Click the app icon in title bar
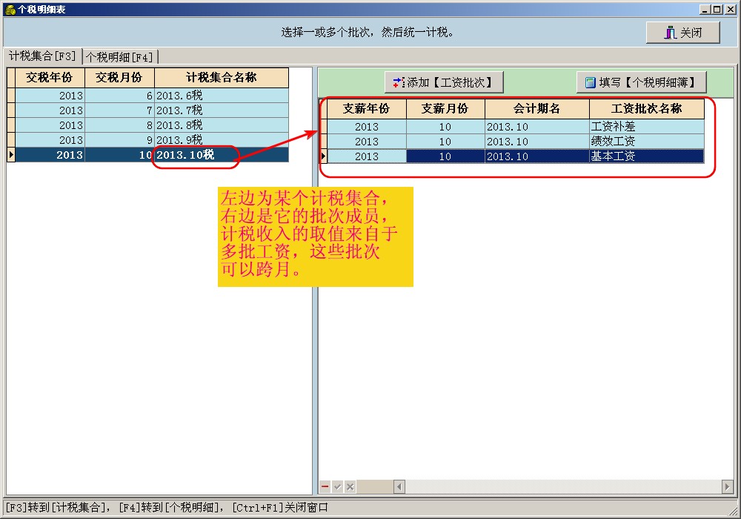This screenshot has width=741, height=519. pos(10,10)
